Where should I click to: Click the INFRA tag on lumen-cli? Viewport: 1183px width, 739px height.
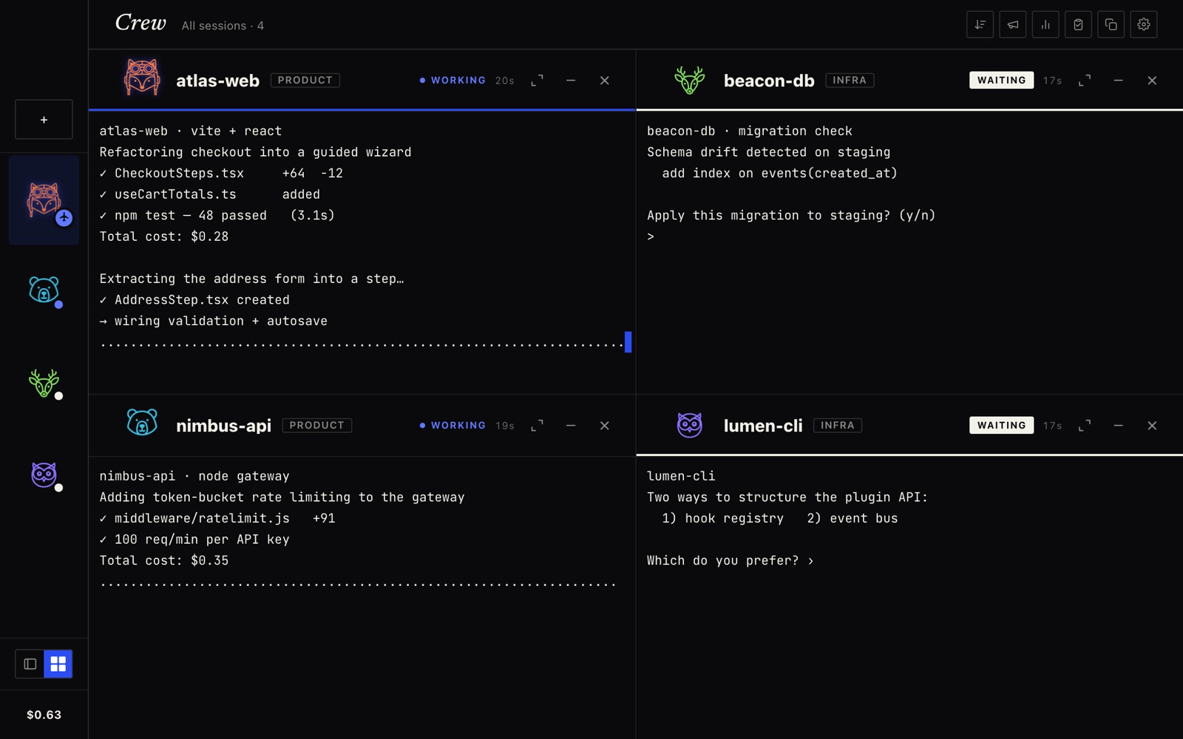837,426
